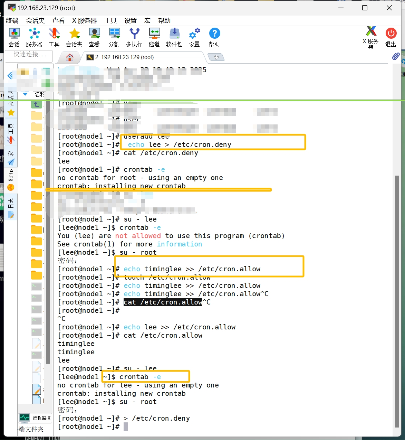This screenshot has height=440, width=405.
Task: Click the 'information' blue text in terminal
Action: (180, 244)
